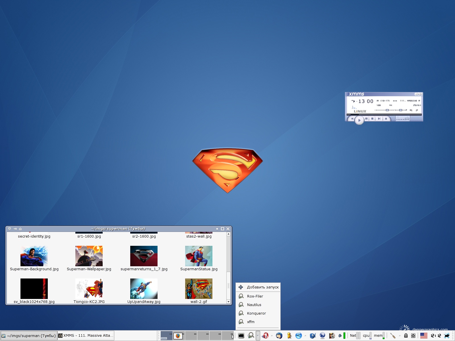
Task: Launch the Opera browser from the panel
Action: pyautogui.click(x=265, y=336)
